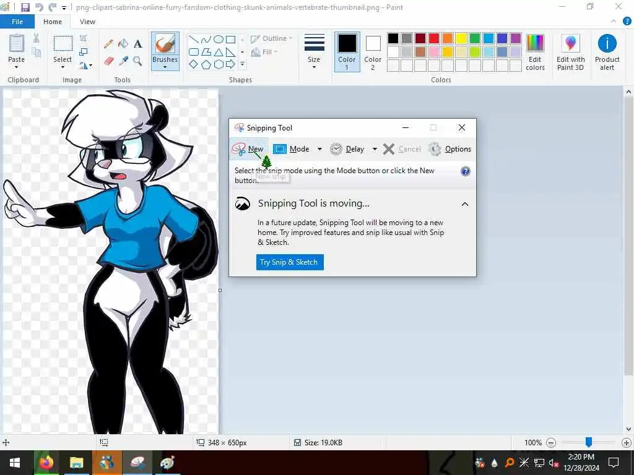Open File Explorer from the taskbar

(76, 463)
